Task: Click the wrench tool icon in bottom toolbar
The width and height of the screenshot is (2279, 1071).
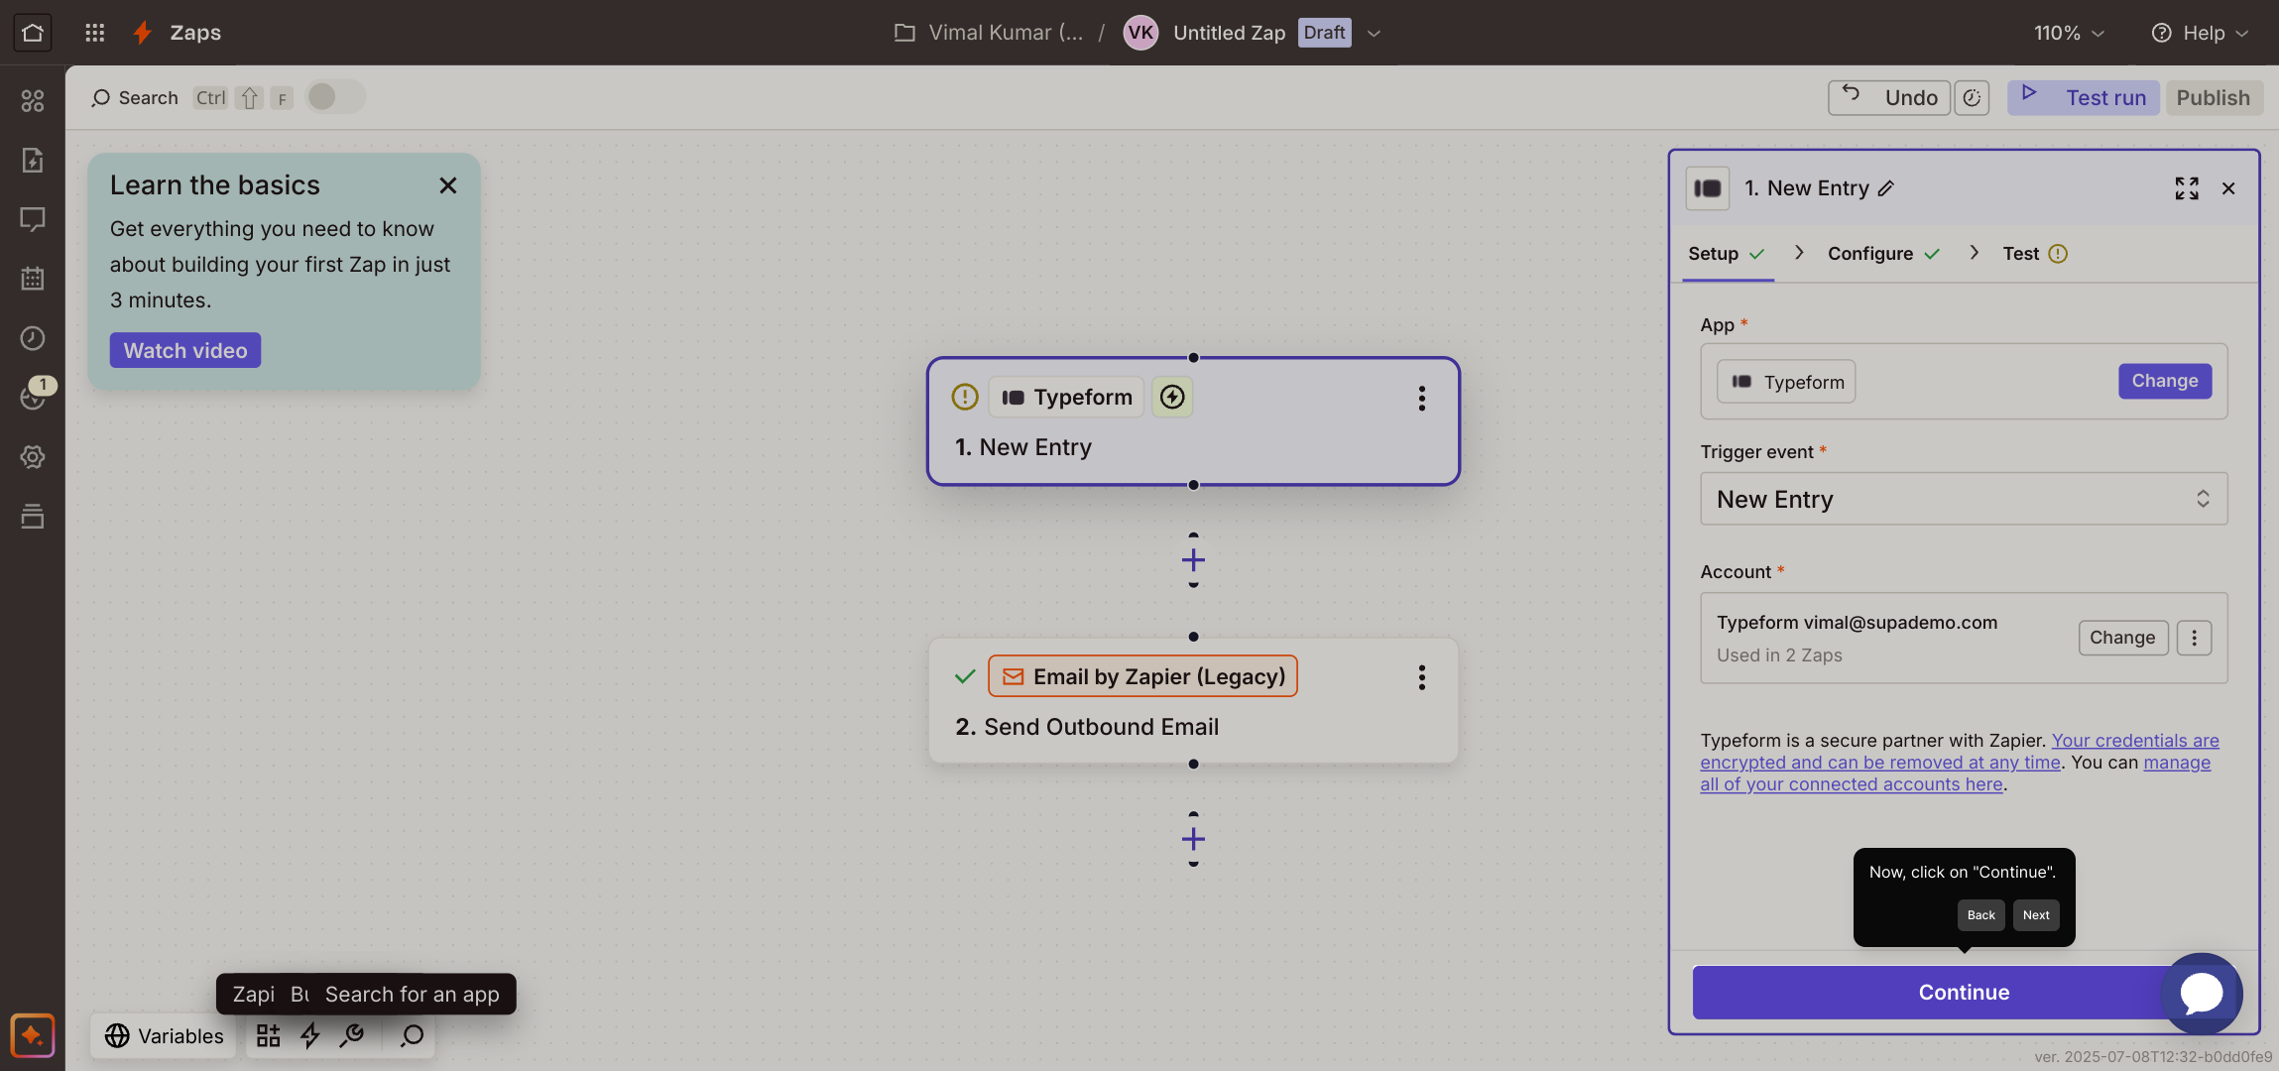Action: (x=353, y=1035)
